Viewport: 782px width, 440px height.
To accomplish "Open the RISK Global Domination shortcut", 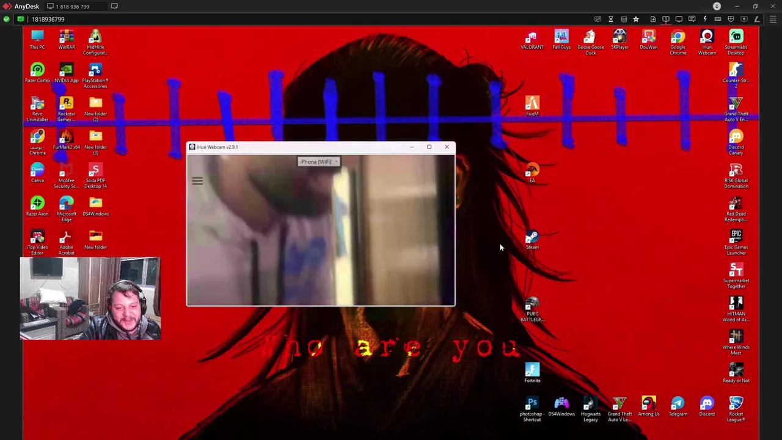I will tap(736, 175).
